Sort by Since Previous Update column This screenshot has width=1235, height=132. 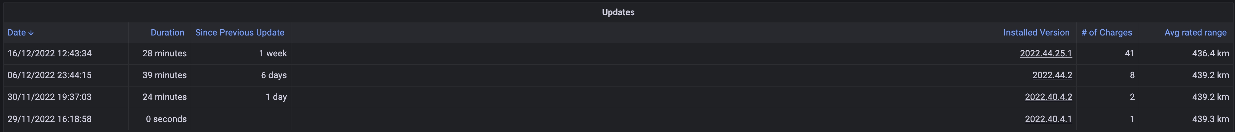point(239,32)
